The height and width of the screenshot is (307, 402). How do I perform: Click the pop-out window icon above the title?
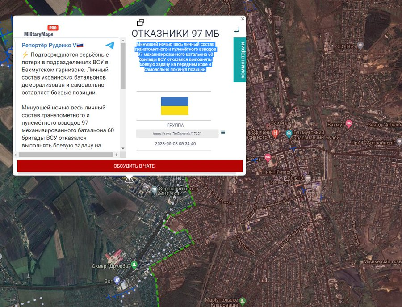(x=140, y=23)
